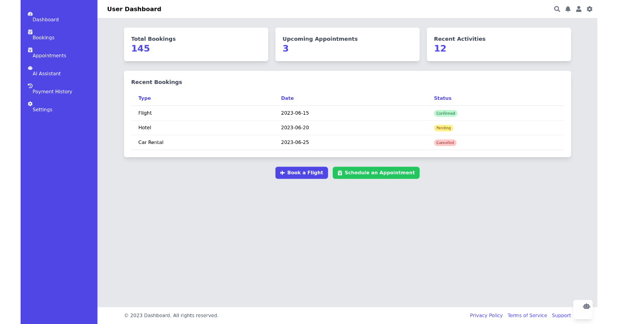Click the Payment History clock icon
Viewport: 618px width, 324px height.
(30, 86)
